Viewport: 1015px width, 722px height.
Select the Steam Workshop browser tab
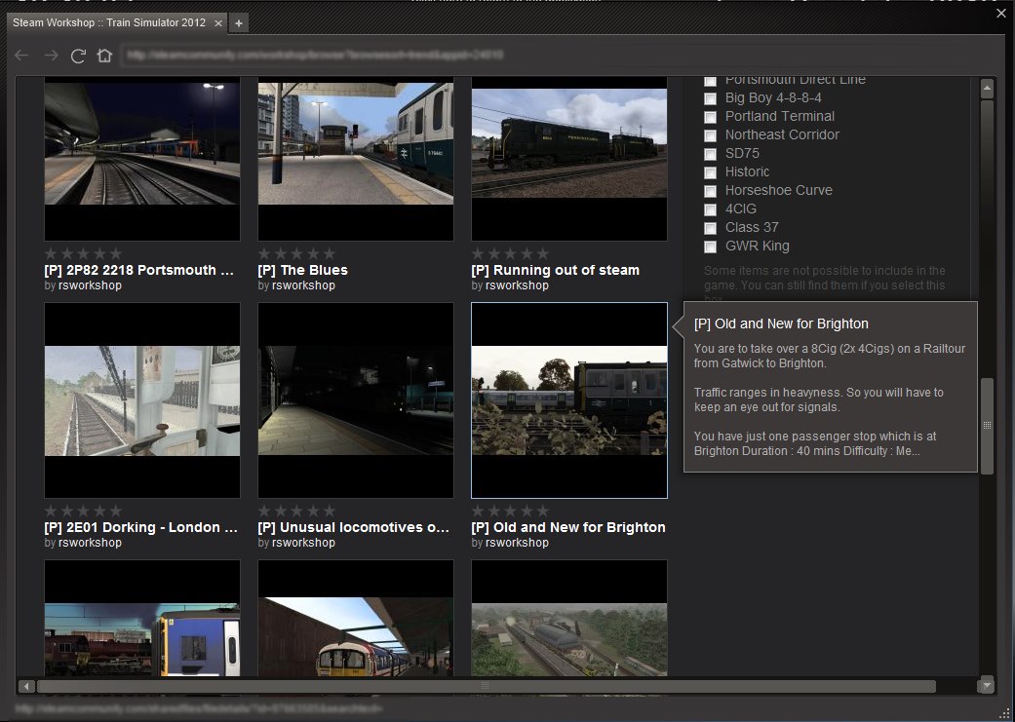(109, 22)
